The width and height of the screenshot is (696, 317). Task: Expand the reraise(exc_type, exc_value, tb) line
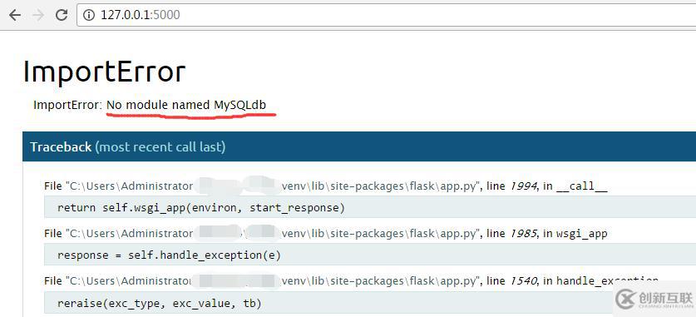(370, 303)
